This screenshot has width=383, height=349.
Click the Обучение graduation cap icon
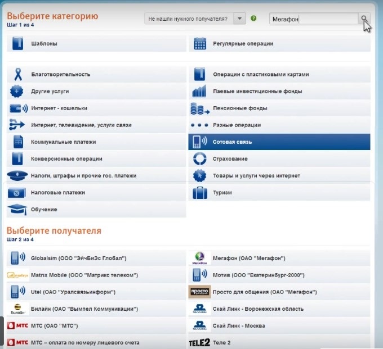(17, 210)
